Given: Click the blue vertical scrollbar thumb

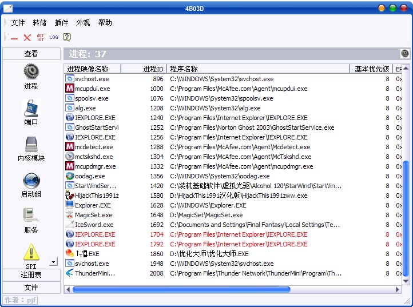Looking at the screenshot, I should pyautogui.click(x=406, y=219).
